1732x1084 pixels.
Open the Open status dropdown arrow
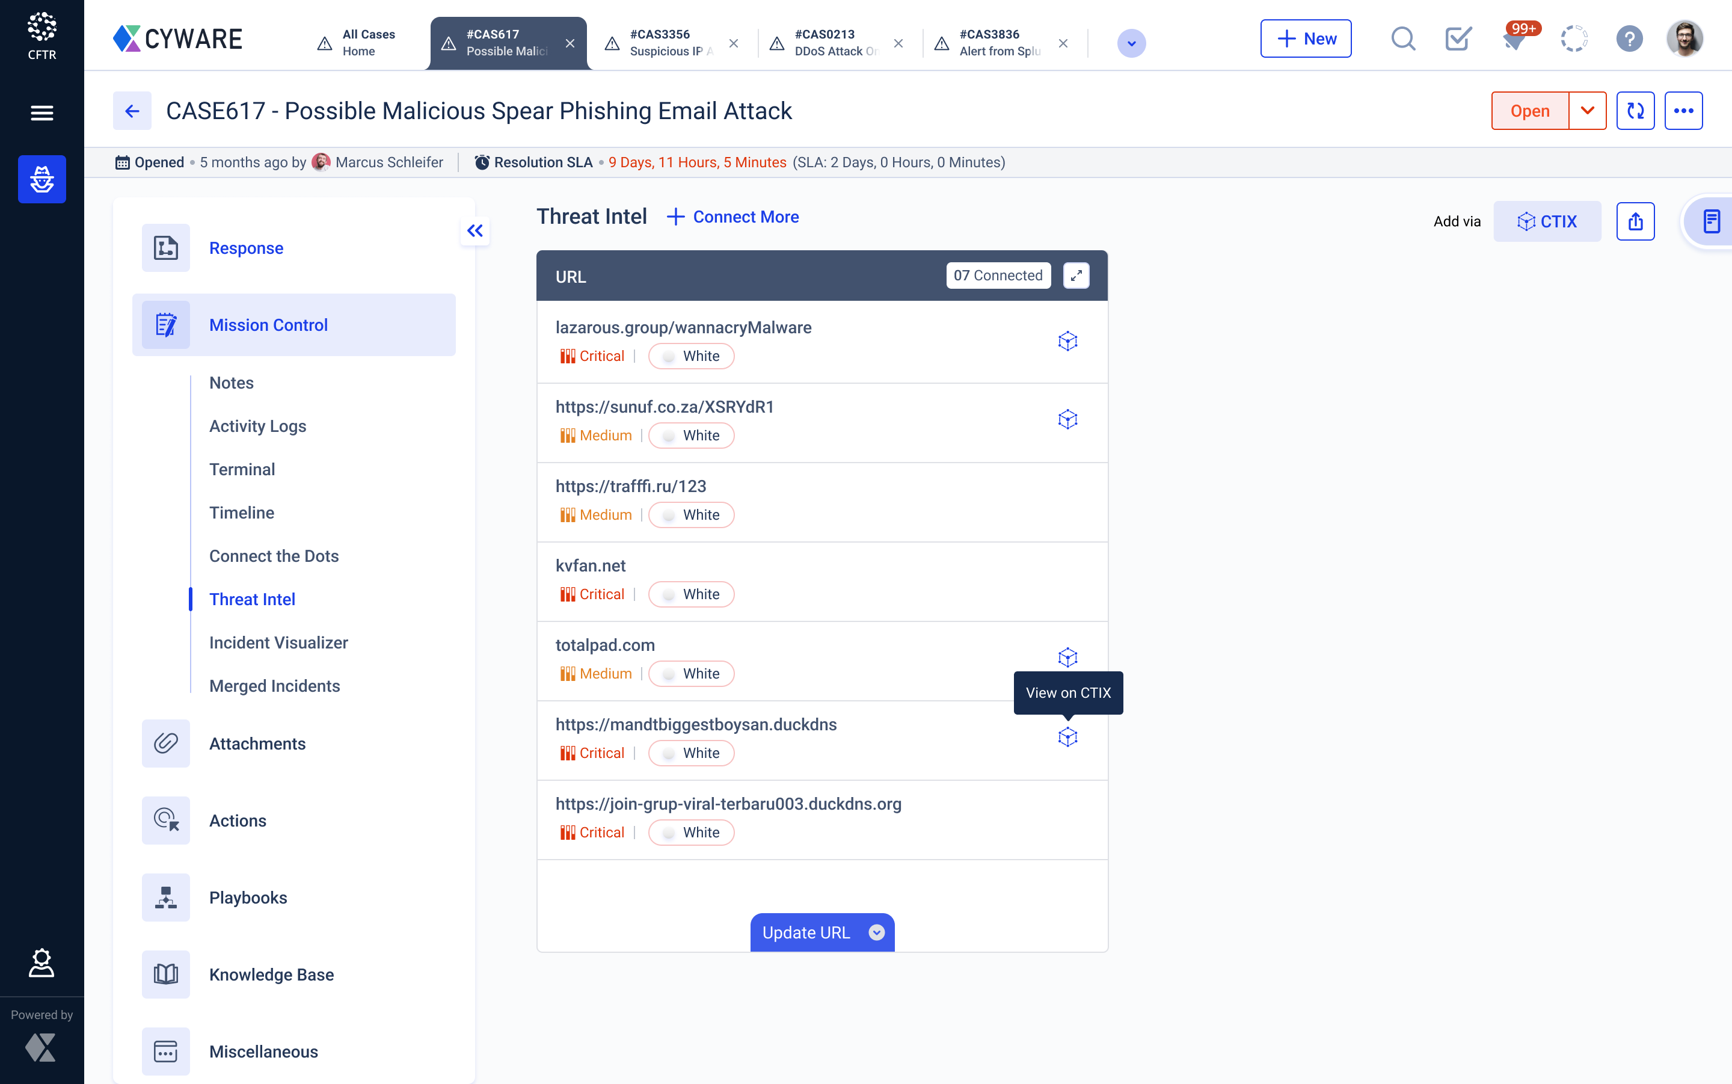1587,111
